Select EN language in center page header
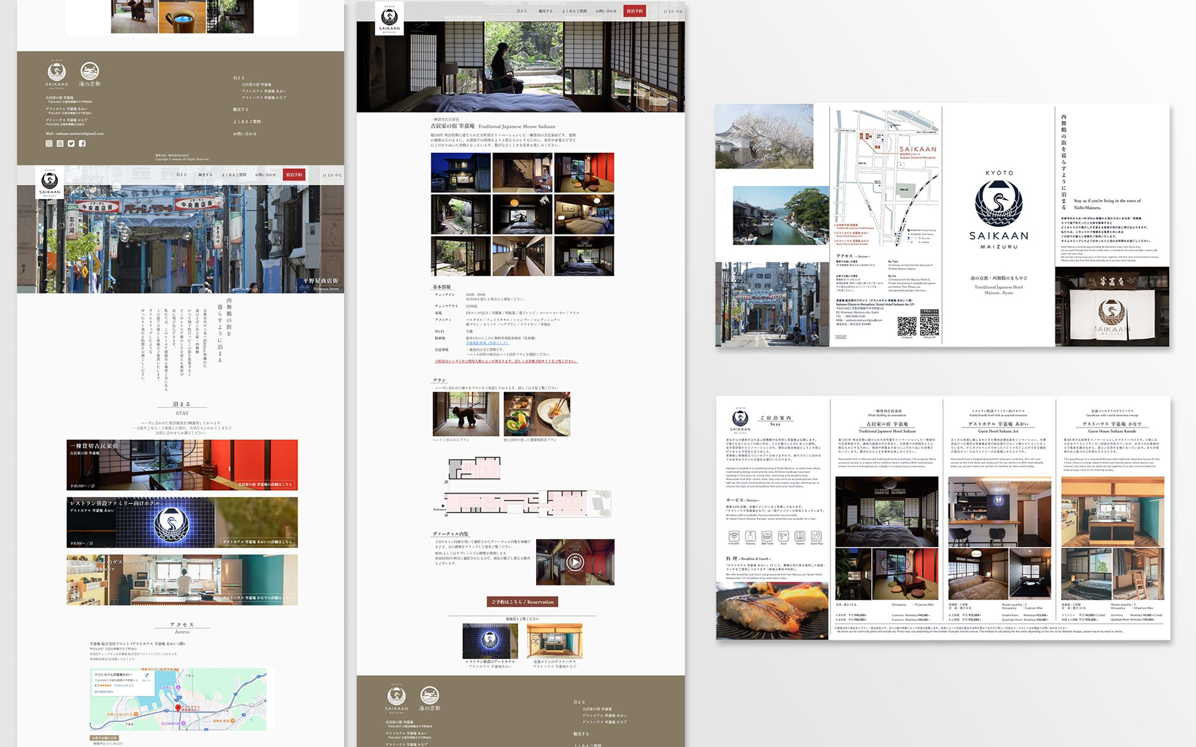Screen dimensions: 1196x747 tap(671, 11)
